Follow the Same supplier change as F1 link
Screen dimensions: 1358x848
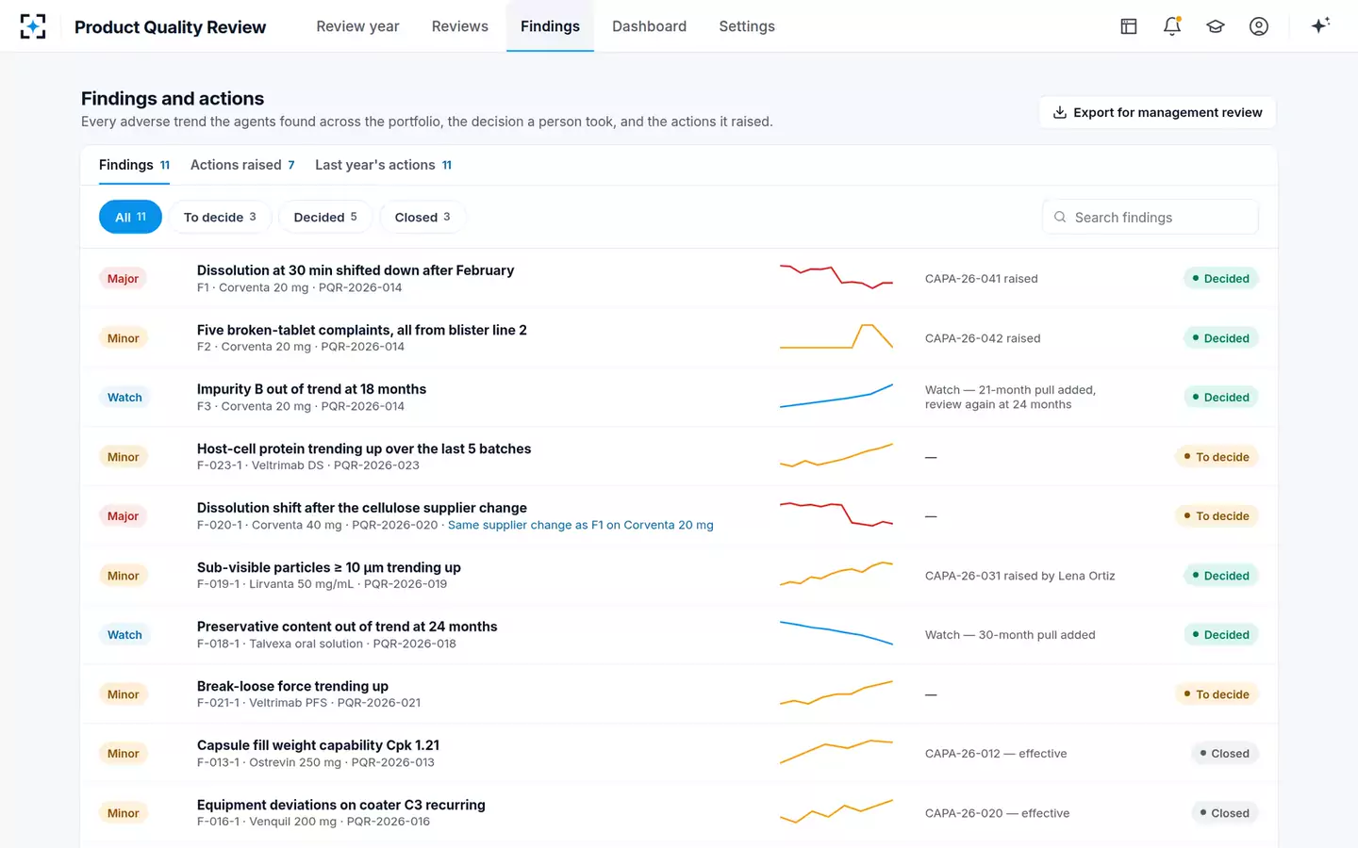point(580,525)
